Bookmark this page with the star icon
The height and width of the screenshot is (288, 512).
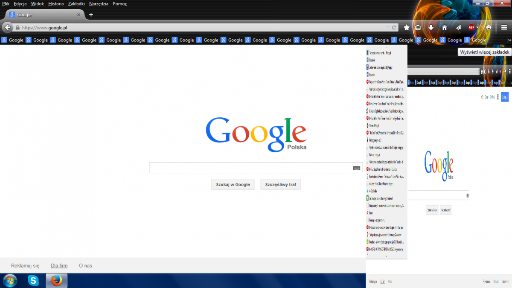coord(407,27)
